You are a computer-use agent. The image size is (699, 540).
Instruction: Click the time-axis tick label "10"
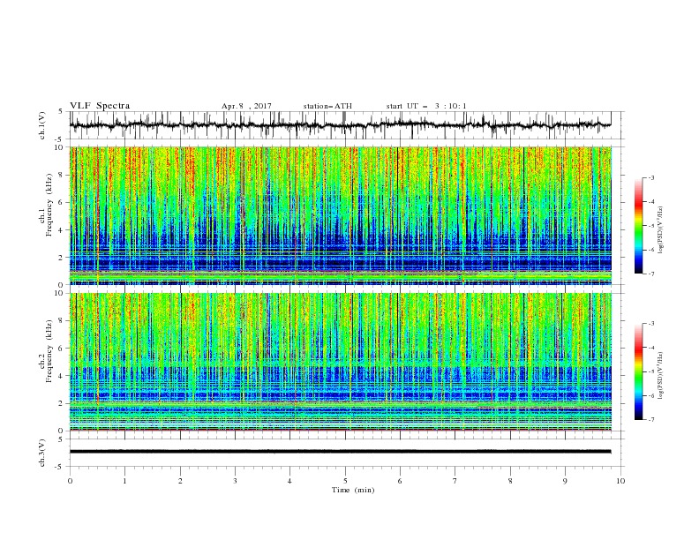[x=620, y=481]
